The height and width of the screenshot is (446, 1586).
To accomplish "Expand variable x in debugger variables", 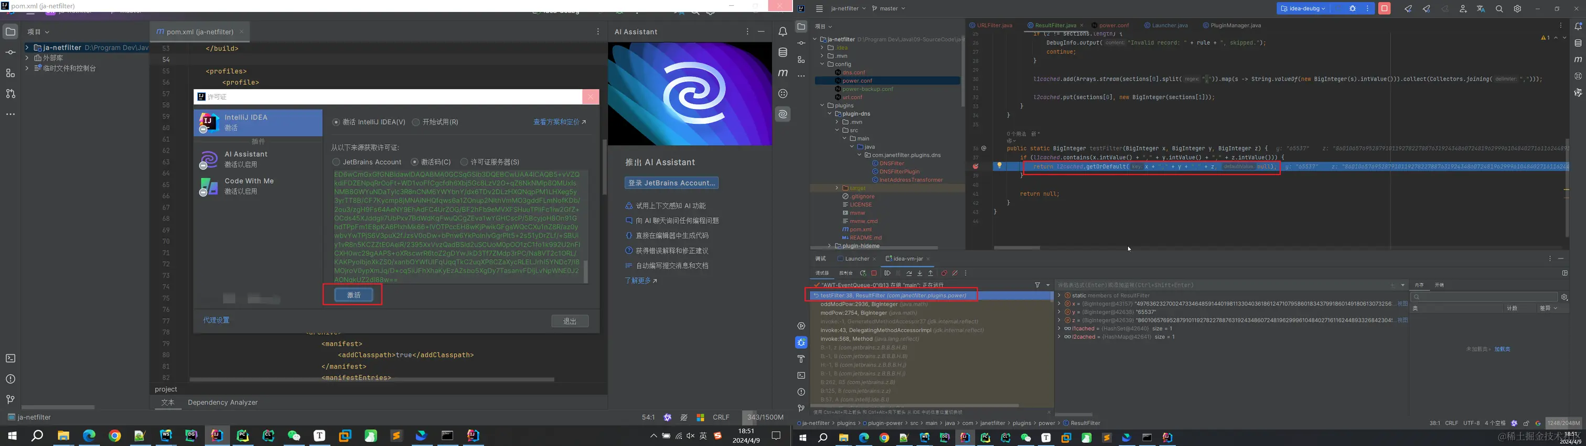I will pos(1059,303).
